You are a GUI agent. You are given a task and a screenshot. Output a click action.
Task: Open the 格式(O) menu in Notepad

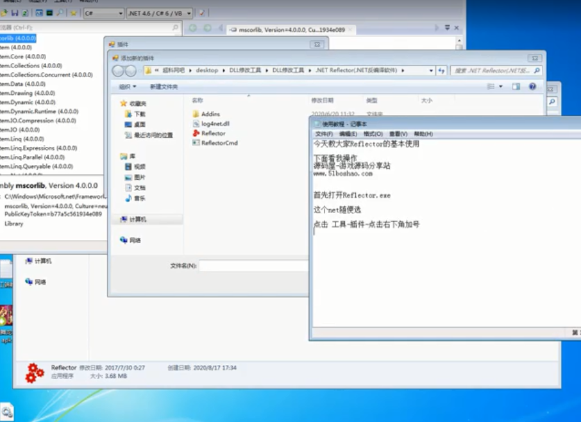(373, 134)
